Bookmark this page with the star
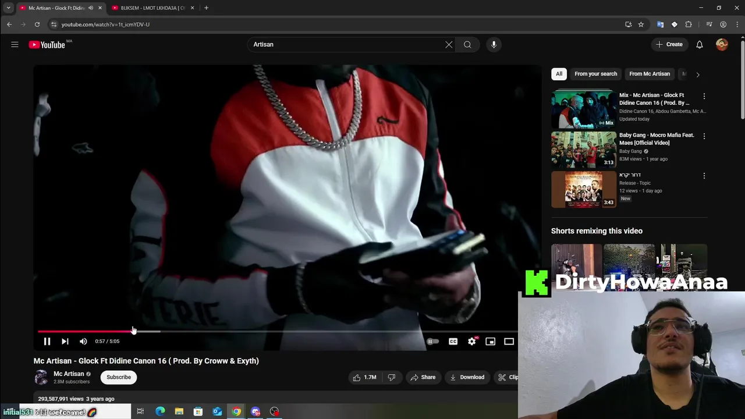The image size is (745, 419). click(641, 24)
